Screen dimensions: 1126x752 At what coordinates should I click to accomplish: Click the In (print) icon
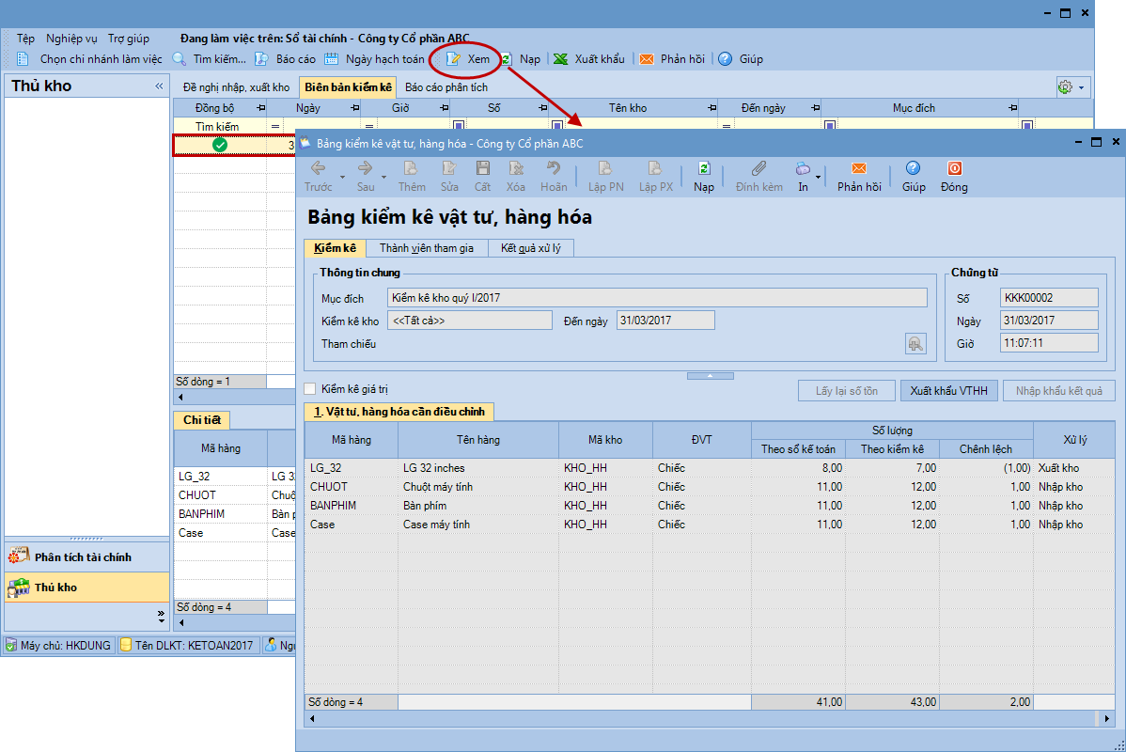[x=803, y=169]
